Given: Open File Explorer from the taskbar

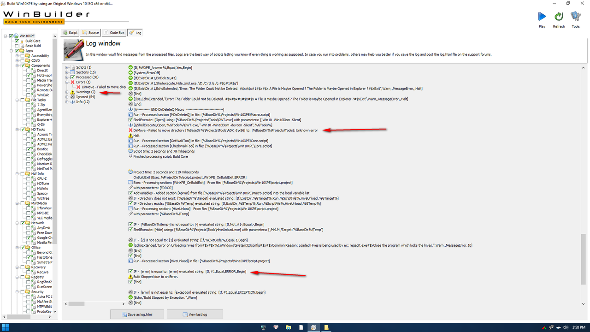Looking at the screenshot, I should [289, 327].
